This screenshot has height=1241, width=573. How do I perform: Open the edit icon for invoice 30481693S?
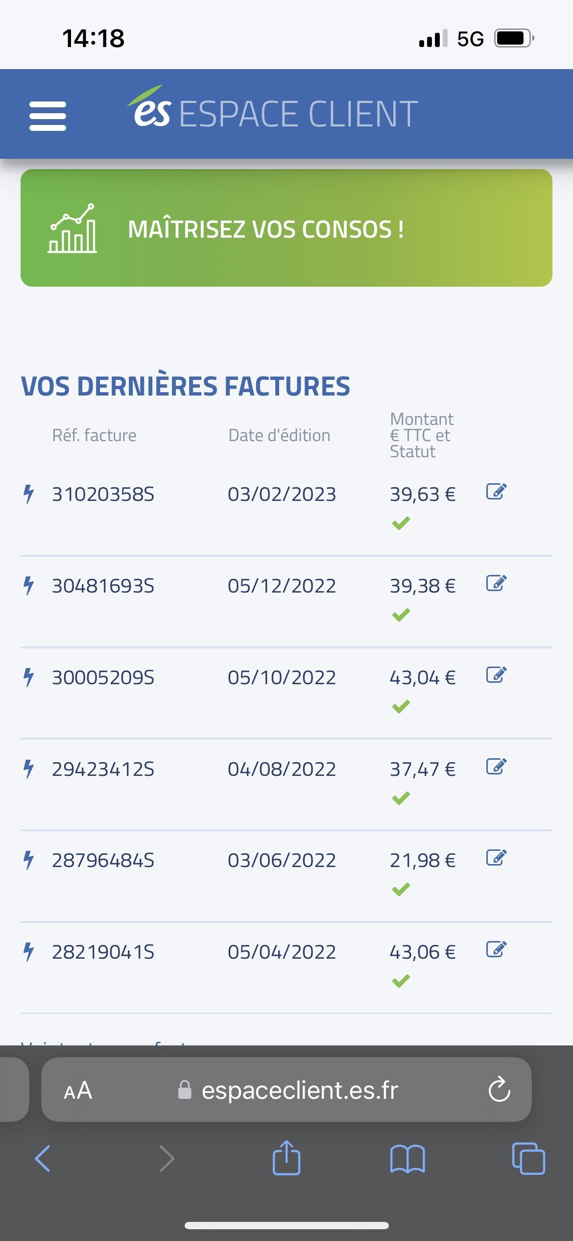pos(496,583)
